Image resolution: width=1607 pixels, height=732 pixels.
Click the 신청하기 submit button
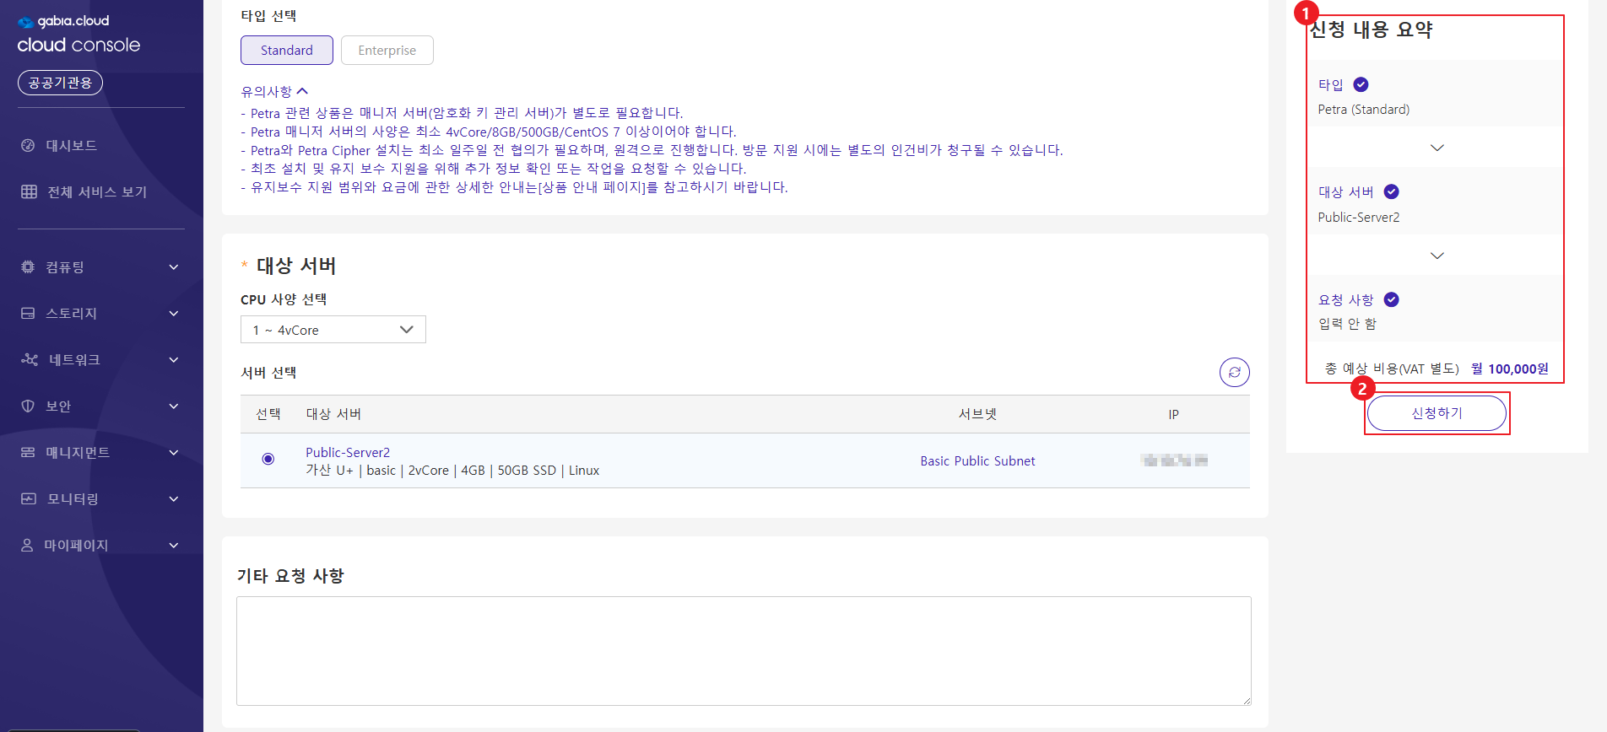[1437, 413]
